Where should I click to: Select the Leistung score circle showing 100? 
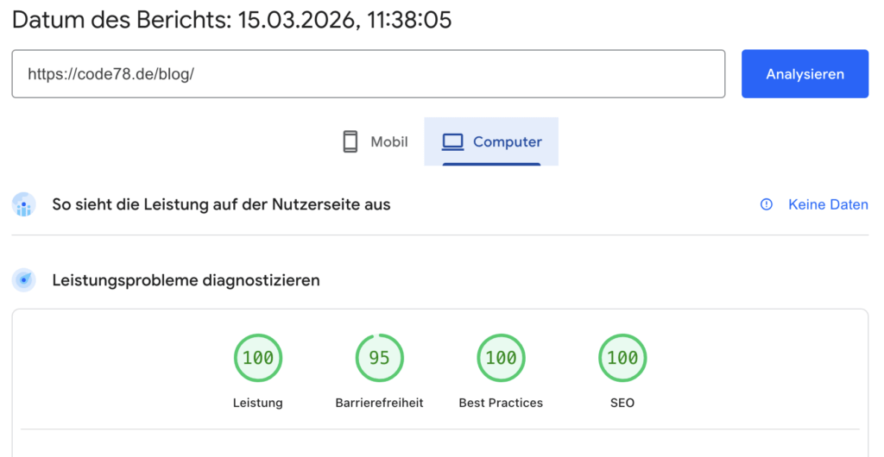click(258, 358)
